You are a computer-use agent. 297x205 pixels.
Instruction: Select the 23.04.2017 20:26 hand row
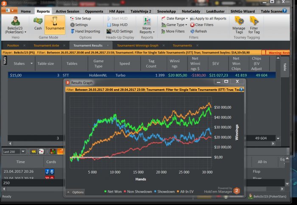32,171
